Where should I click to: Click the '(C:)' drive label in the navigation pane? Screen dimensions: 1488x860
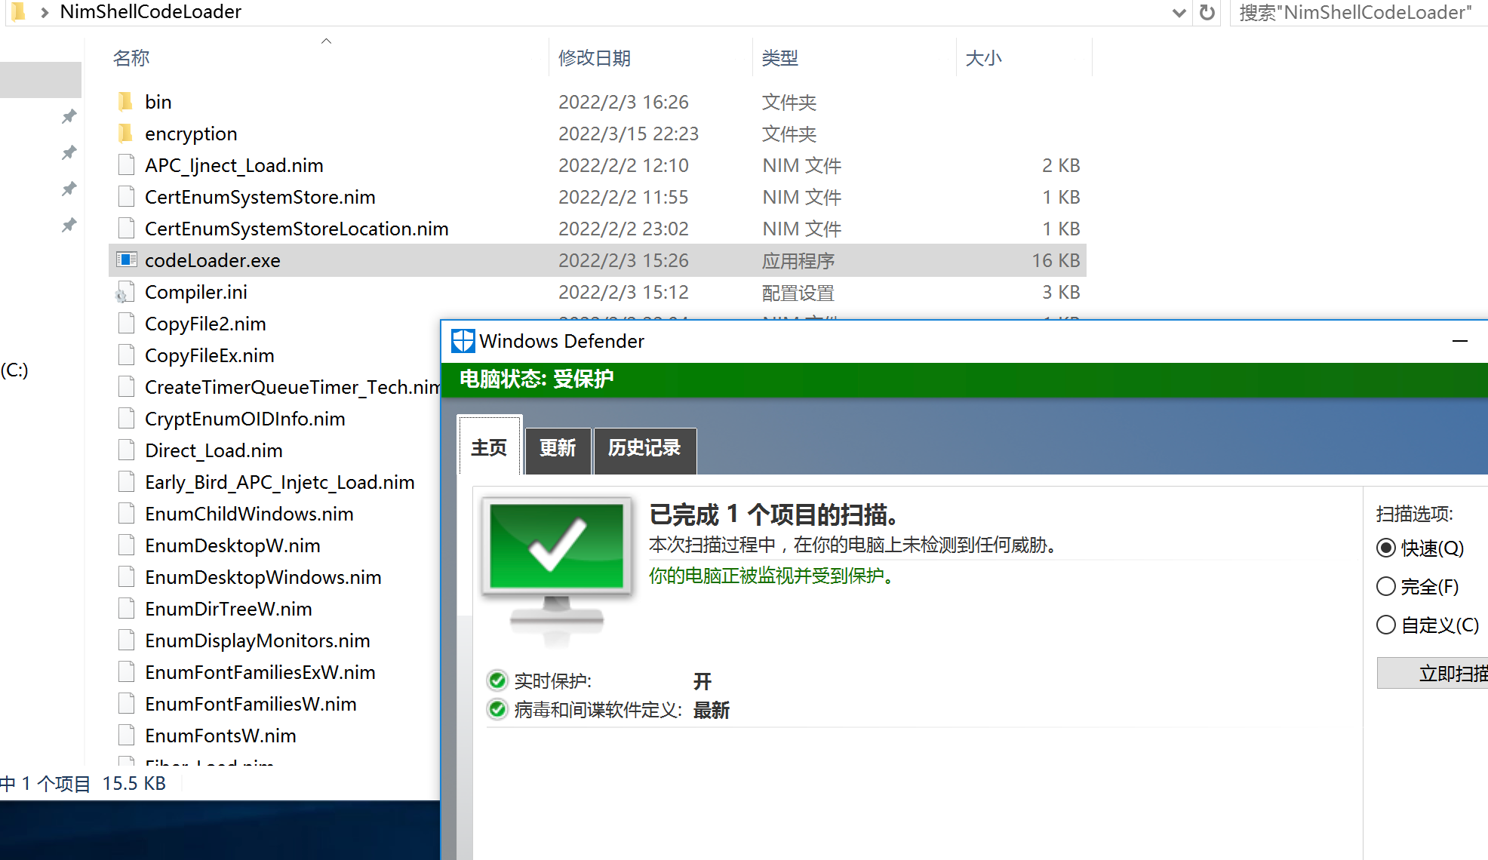(x=14, y=370)
